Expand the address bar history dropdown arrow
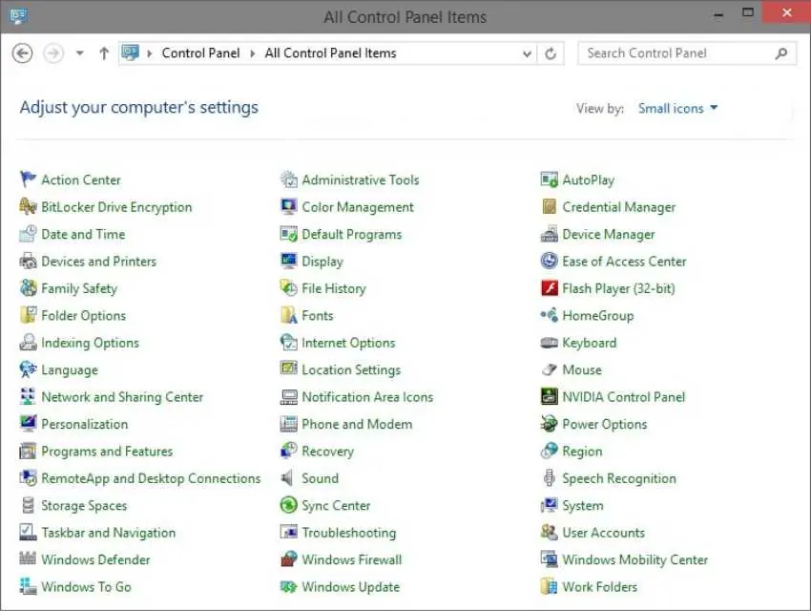 click(x=527, y=53)
